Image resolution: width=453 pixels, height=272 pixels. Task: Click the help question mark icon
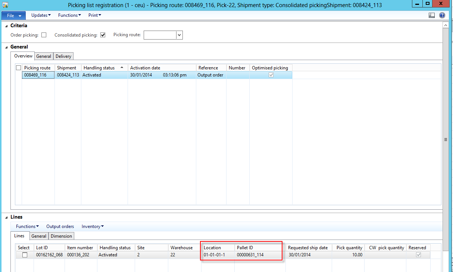442,15
